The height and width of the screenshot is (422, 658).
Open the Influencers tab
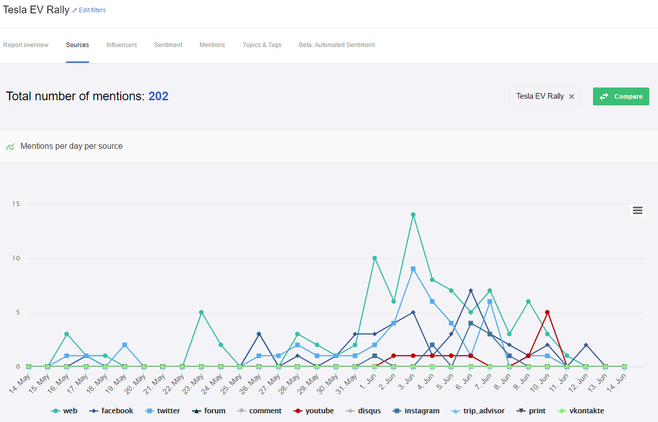click(122, 45)
